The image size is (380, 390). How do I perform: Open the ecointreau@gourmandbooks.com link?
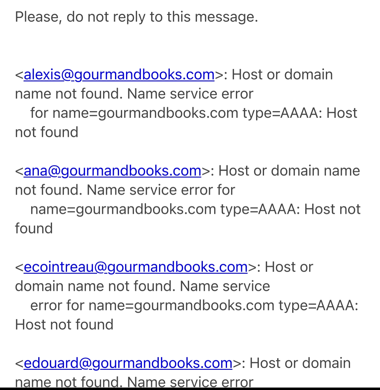click(x=136, y=267)
